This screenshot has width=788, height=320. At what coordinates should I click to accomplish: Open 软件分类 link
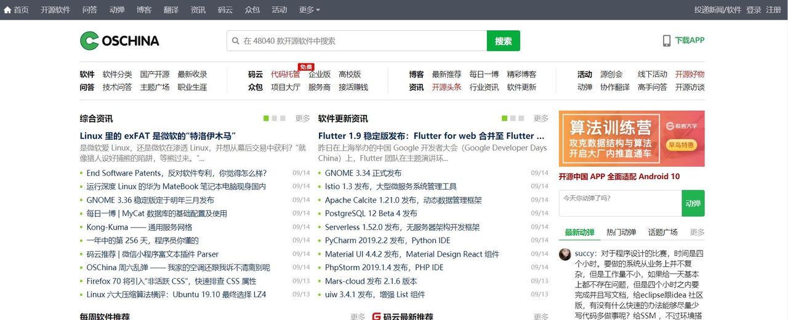point(118,74)
